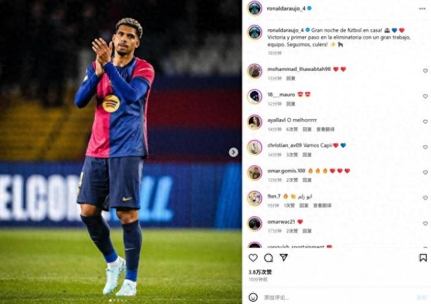Viewport: 431px width, 304px height.
Task: View the 3.8万 likes list
Action: coord(260,272)
